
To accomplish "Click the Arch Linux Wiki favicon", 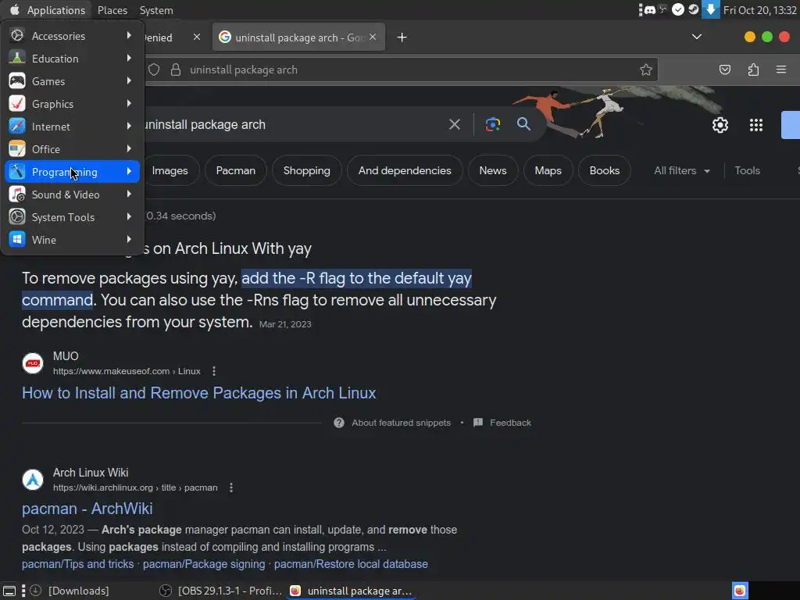I will tap(33, 480).
